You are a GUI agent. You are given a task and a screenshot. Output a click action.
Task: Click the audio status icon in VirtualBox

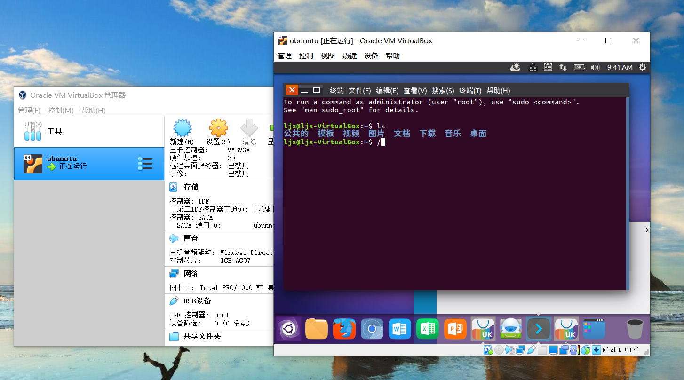(x=509, y=350)
